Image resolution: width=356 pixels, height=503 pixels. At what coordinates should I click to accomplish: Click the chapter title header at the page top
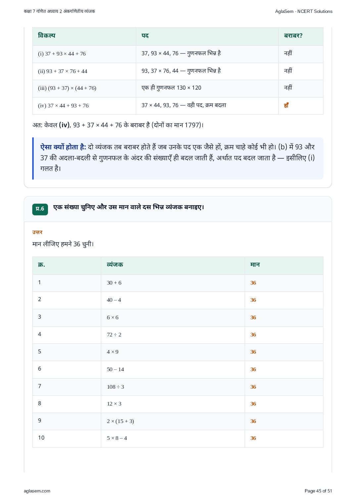pyautogui.click(x=60, y=11)
